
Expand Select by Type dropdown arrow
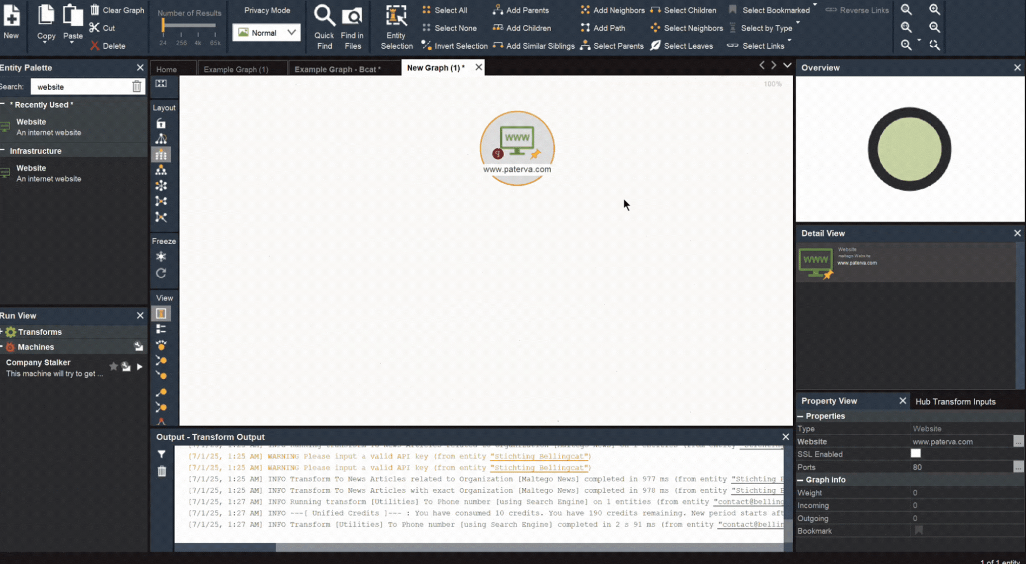798,23
